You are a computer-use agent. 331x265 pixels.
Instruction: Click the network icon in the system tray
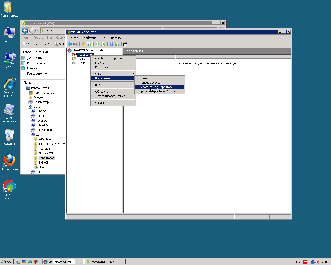pos(313,262)
